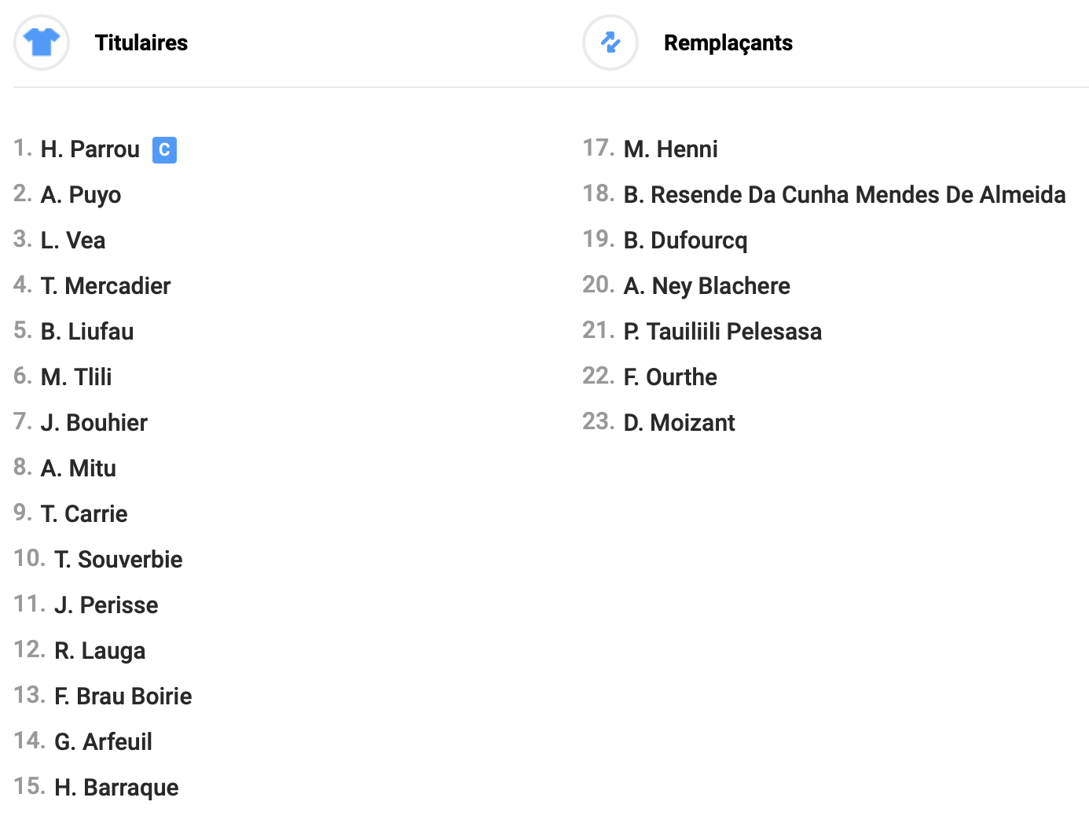Click number 8 A. Mitu
Viewport: 1089px width, 838px height.
[x=79, y=469]
